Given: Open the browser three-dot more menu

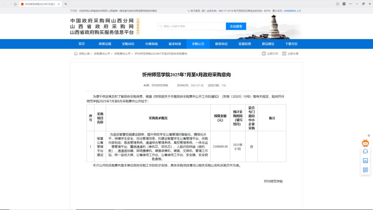Looking at the screenshot, I should 350,4.
